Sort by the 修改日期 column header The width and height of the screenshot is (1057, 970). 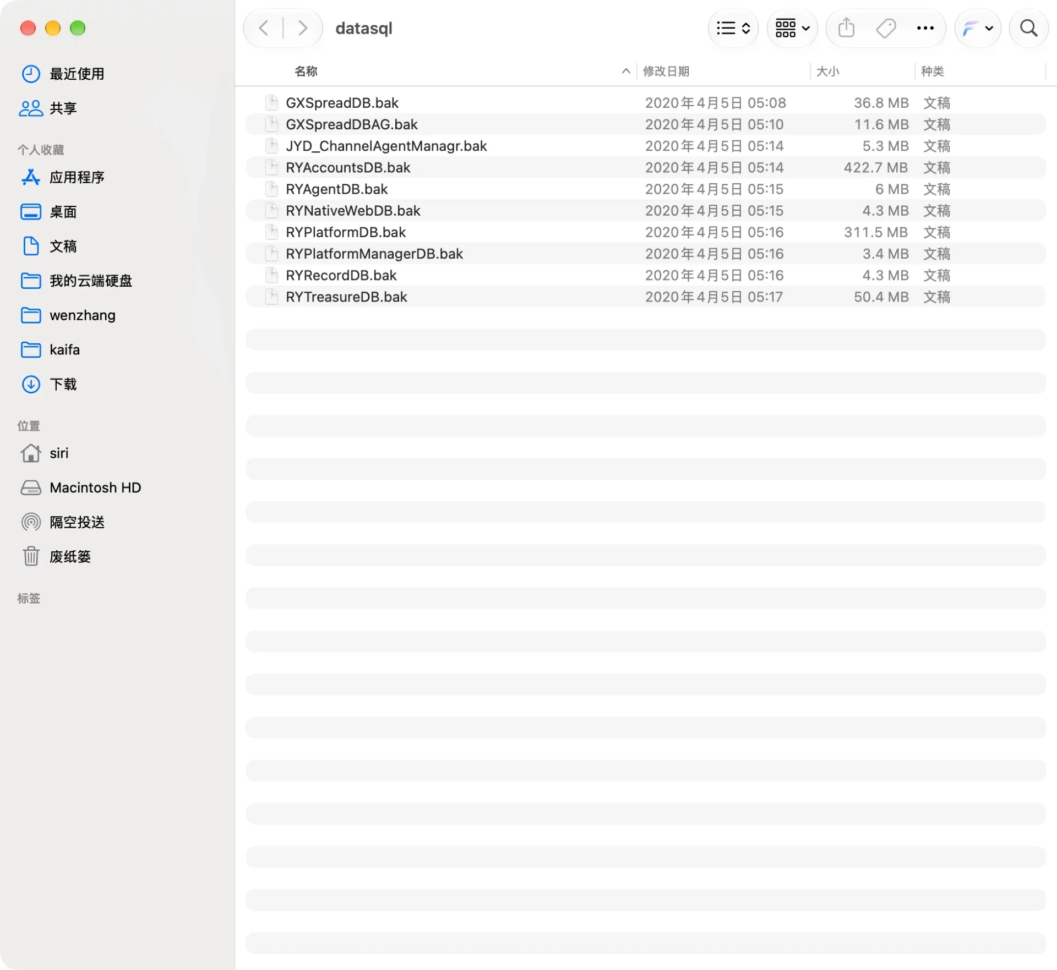coord(666,72)
